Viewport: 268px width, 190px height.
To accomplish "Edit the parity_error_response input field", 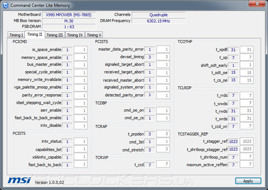I will [80, 95].
